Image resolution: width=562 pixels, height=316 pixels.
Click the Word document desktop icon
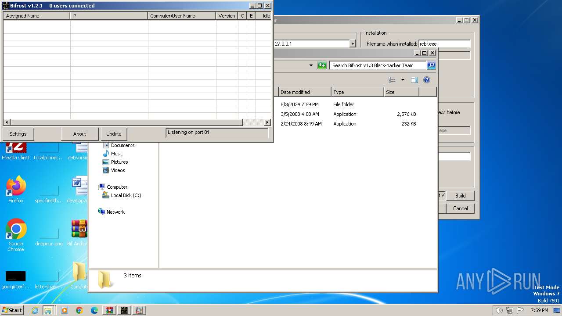point(79,190)
